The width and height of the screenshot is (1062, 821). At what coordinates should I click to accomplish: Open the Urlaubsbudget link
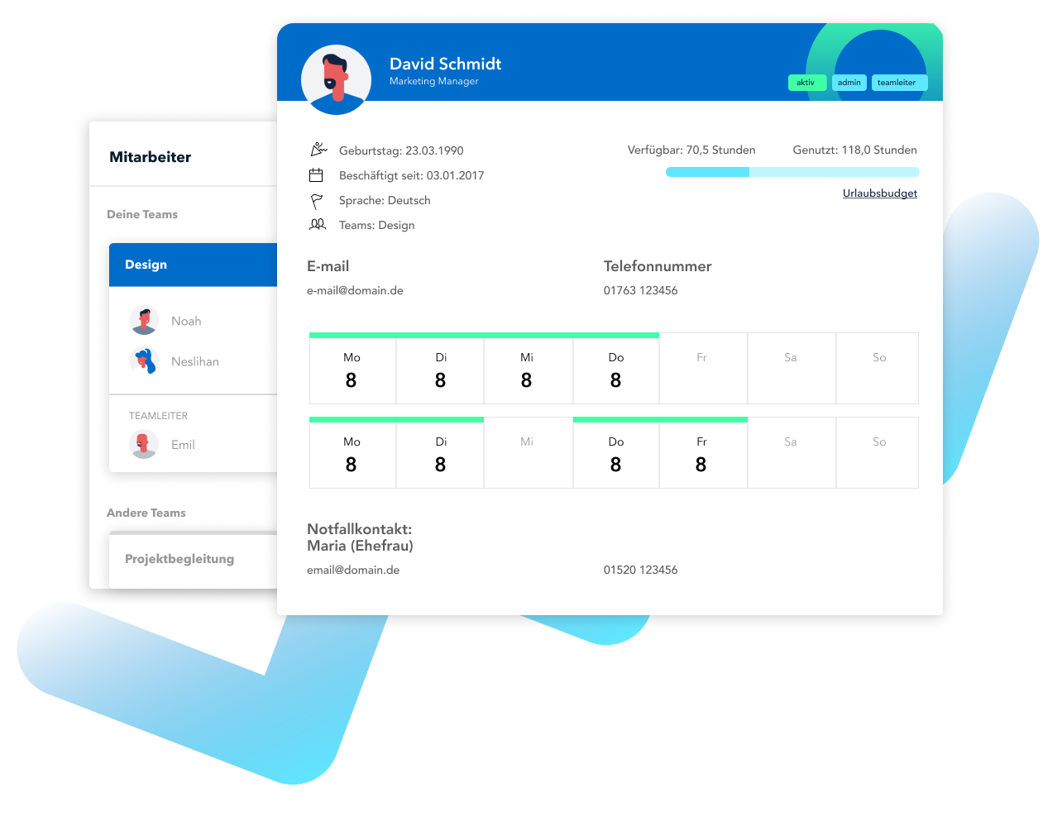click(880, 193)
